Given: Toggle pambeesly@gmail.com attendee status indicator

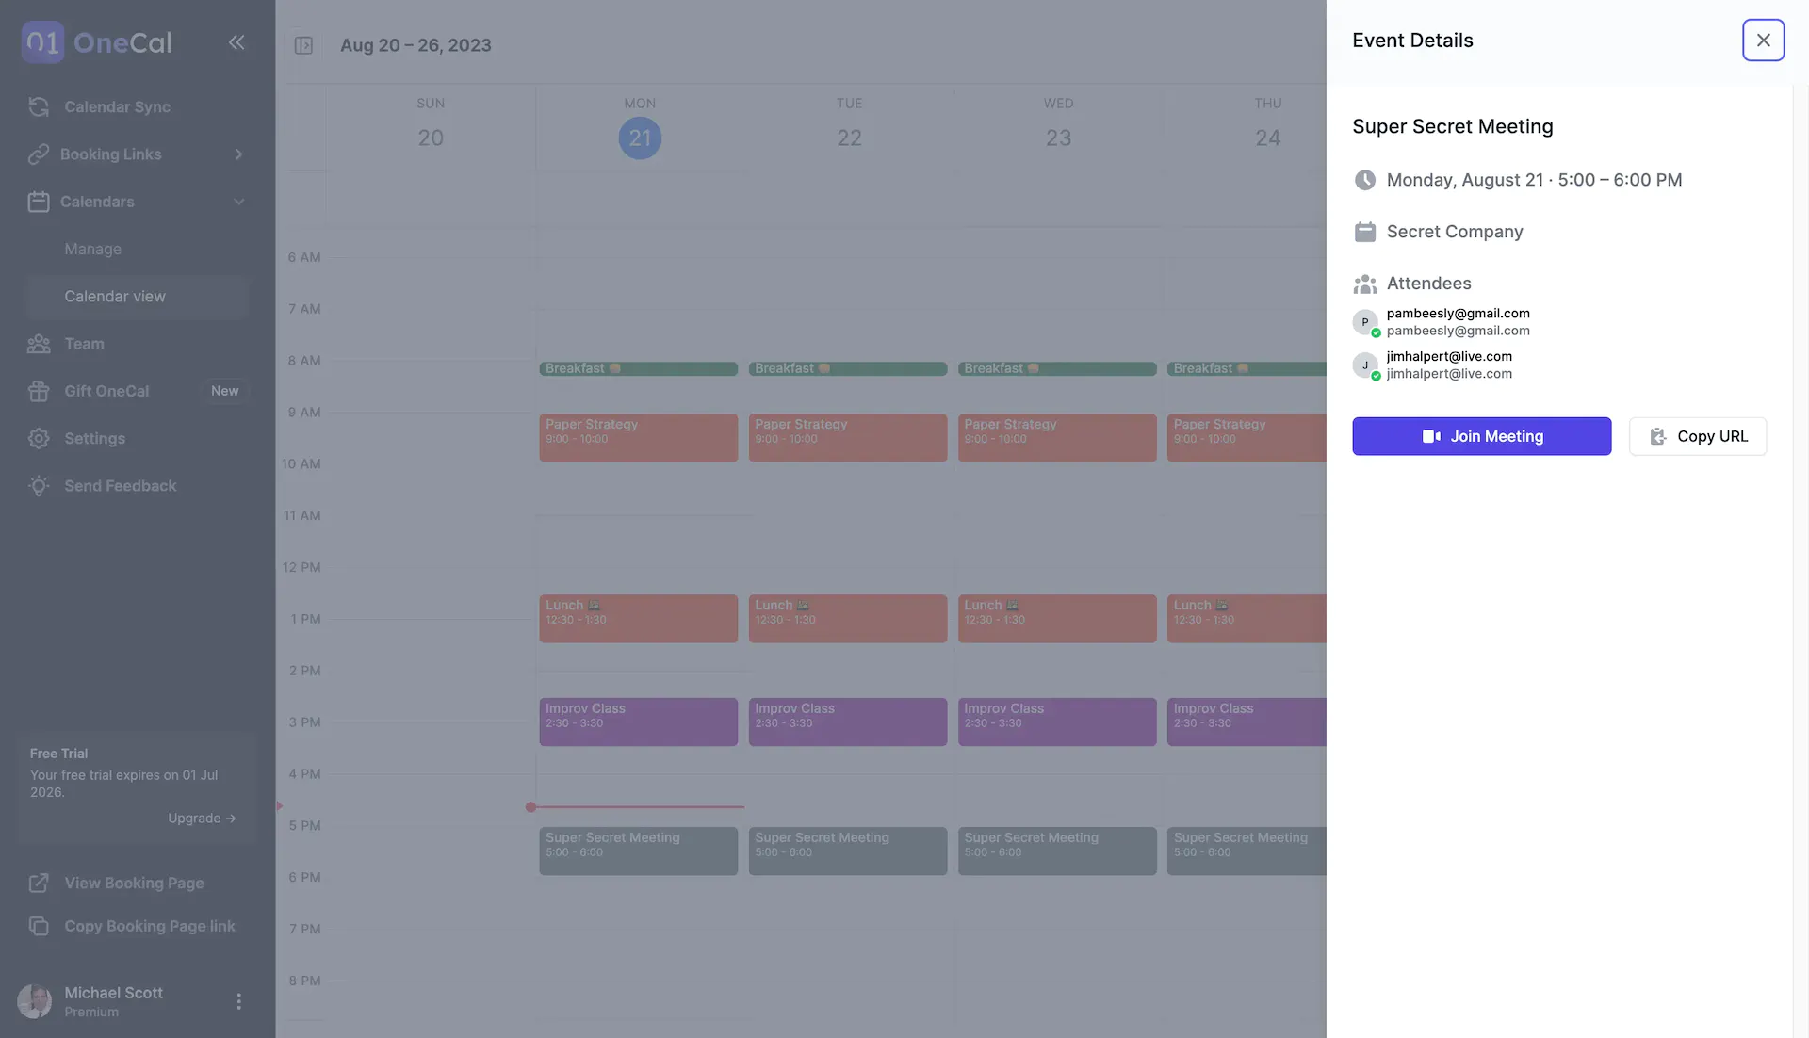Looking at the screenshot, I should (1376, 332).
